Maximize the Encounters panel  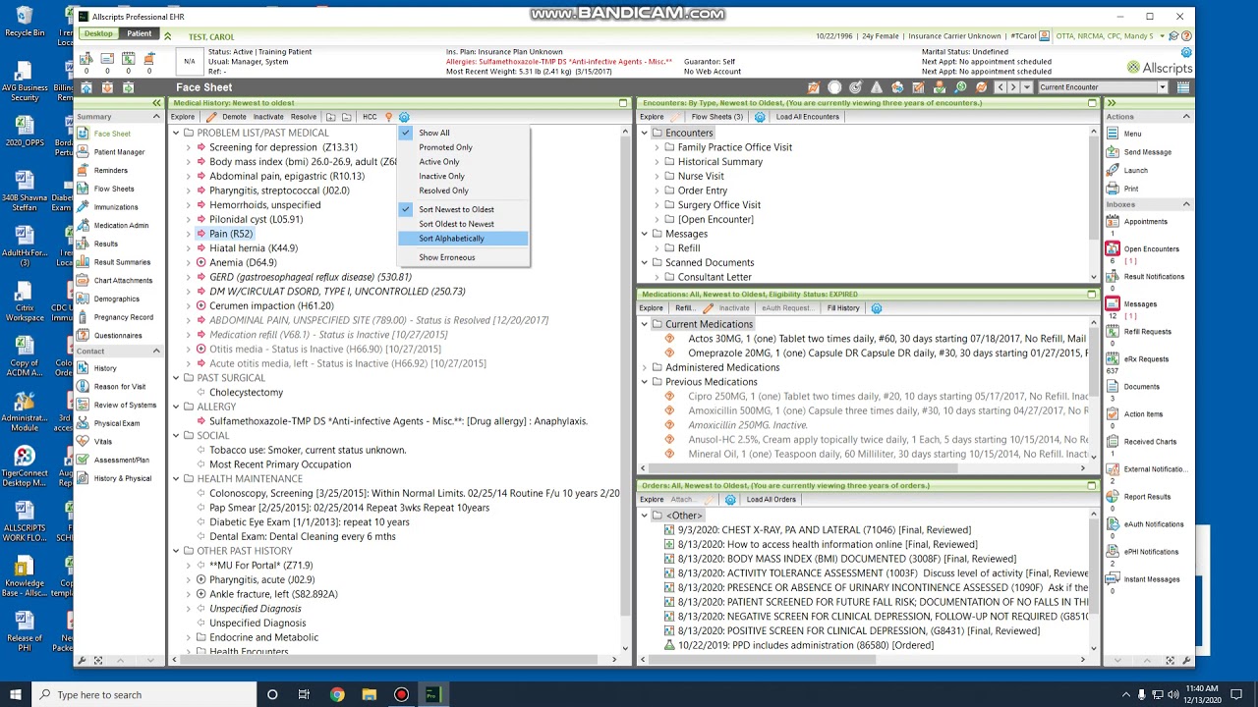(1092, 103)
